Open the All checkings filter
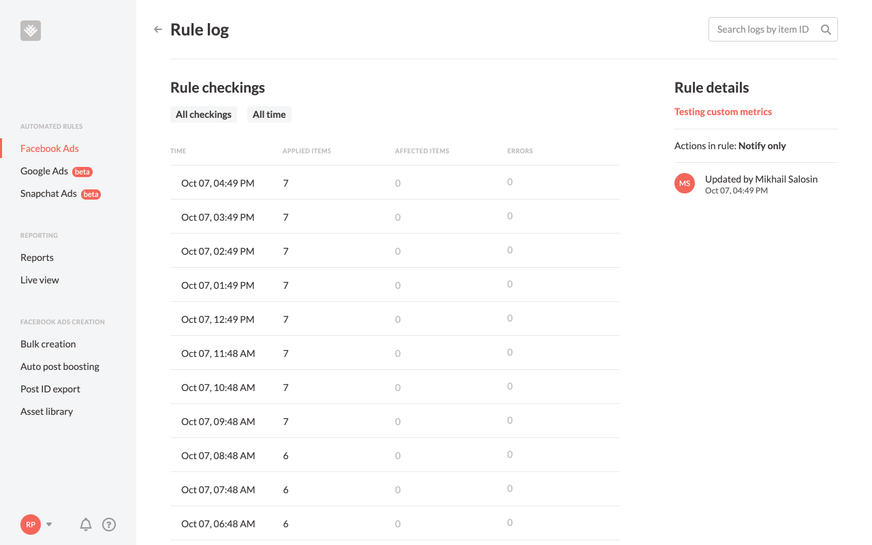The width and height of the screenshot is (872, 545). coord(204,114)
